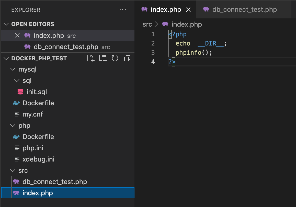The image size is (296, 207).
Task: Switch to the db_connect_test.php tab
Action: 244,9
